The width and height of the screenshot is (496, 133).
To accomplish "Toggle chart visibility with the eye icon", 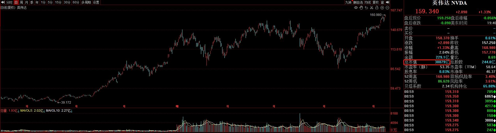I will 356,8.
